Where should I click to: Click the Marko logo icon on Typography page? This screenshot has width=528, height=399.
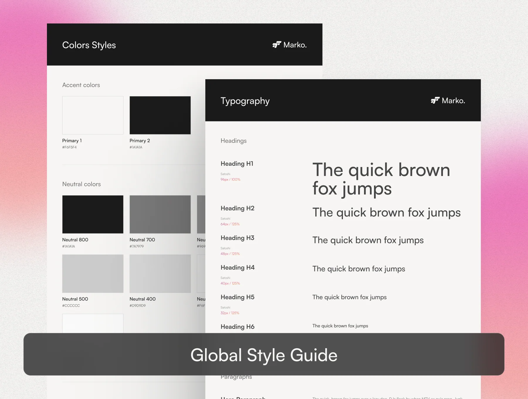pyautogui.click(x=435, y=100)
